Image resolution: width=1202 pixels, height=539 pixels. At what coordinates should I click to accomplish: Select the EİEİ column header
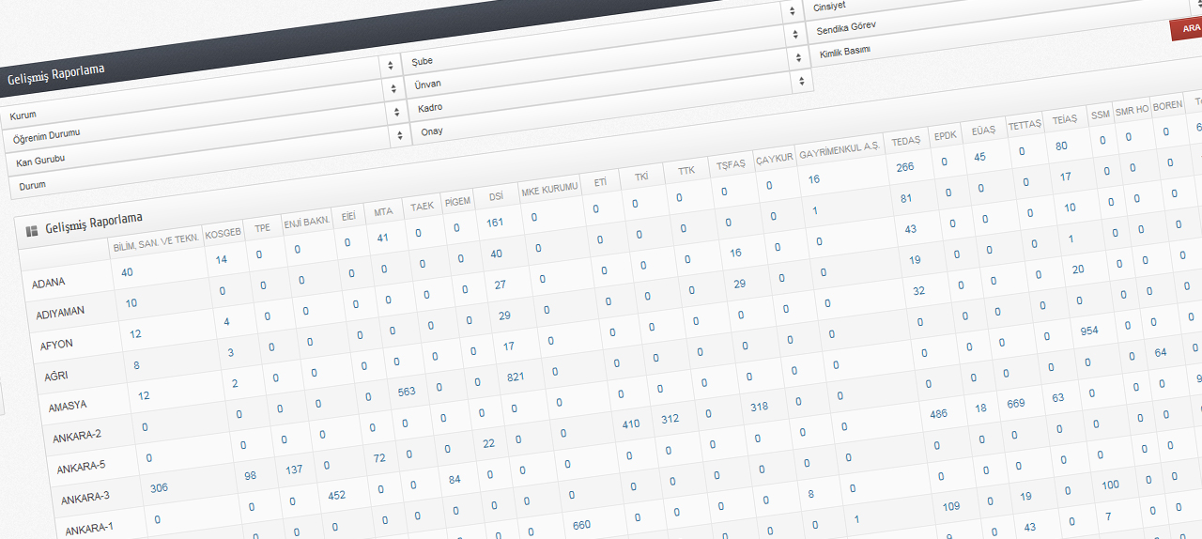(x=348, y=216)
